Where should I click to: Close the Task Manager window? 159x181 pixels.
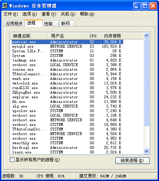[x=153, y=6]
